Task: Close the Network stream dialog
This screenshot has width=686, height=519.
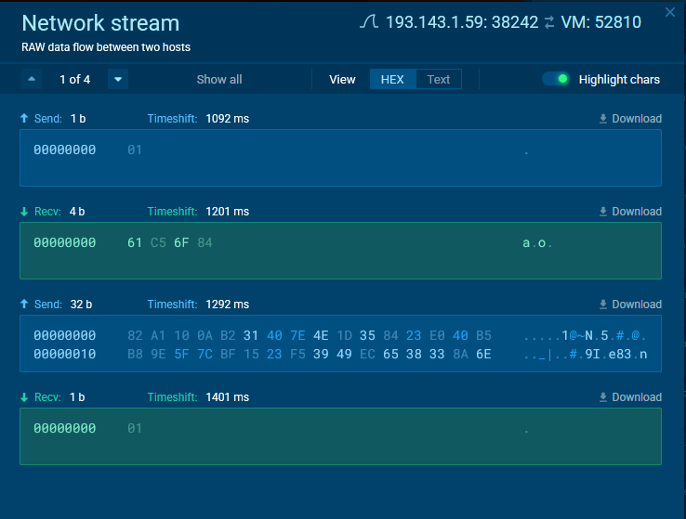Action: (670, 12)
